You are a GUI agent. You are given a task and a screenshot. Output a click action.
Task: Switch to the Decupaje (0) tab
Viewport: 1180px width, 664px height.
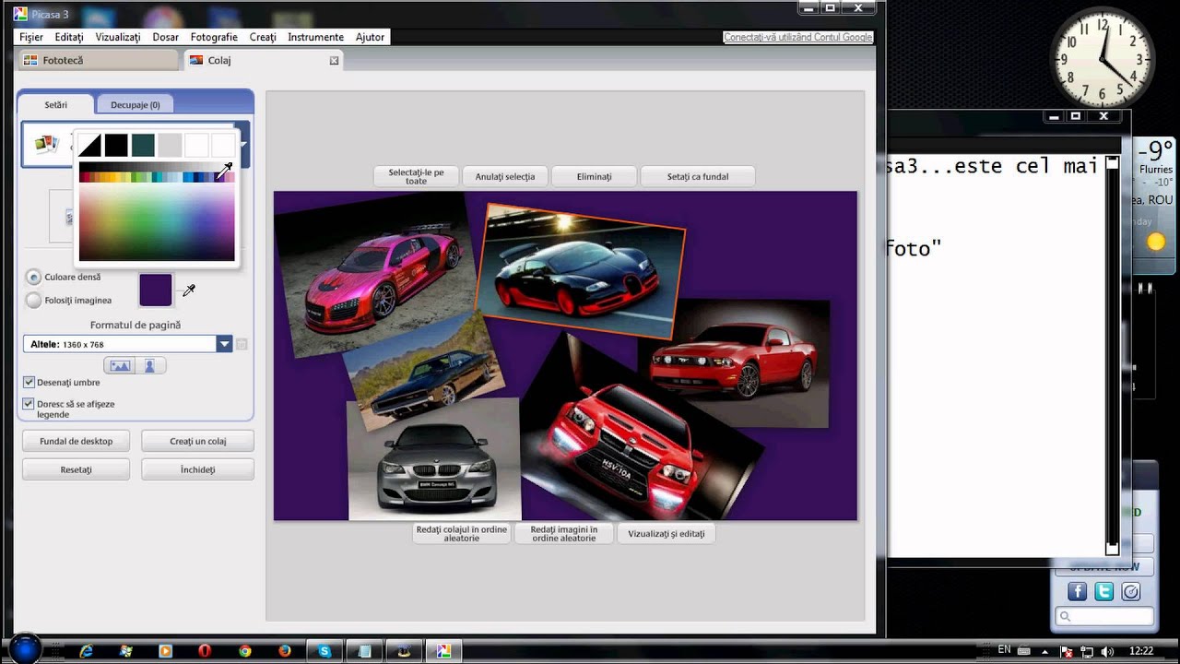point(136,104)
